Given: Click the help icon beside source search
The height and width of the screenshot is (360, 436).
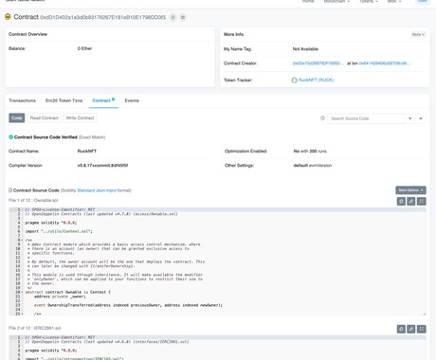Looking at the screenshot, I should coord(322,118).
